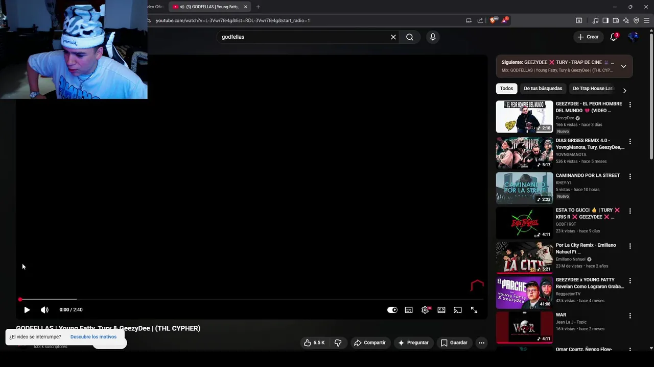Cast the video to a TV
The width and height of the screenshot is (654, 367).
tap(458, 310)
